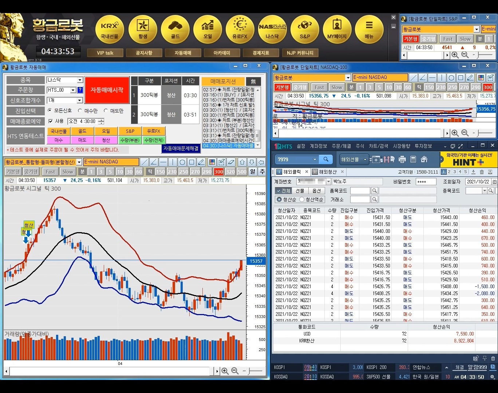Click eraser tool in main chart toolbar
The image size is (498, 393).
pyautogui.click(x=231, y=162)
